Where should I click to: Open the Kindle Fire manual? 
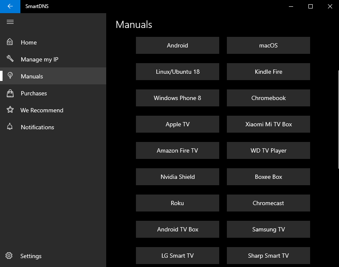(268, 72)
